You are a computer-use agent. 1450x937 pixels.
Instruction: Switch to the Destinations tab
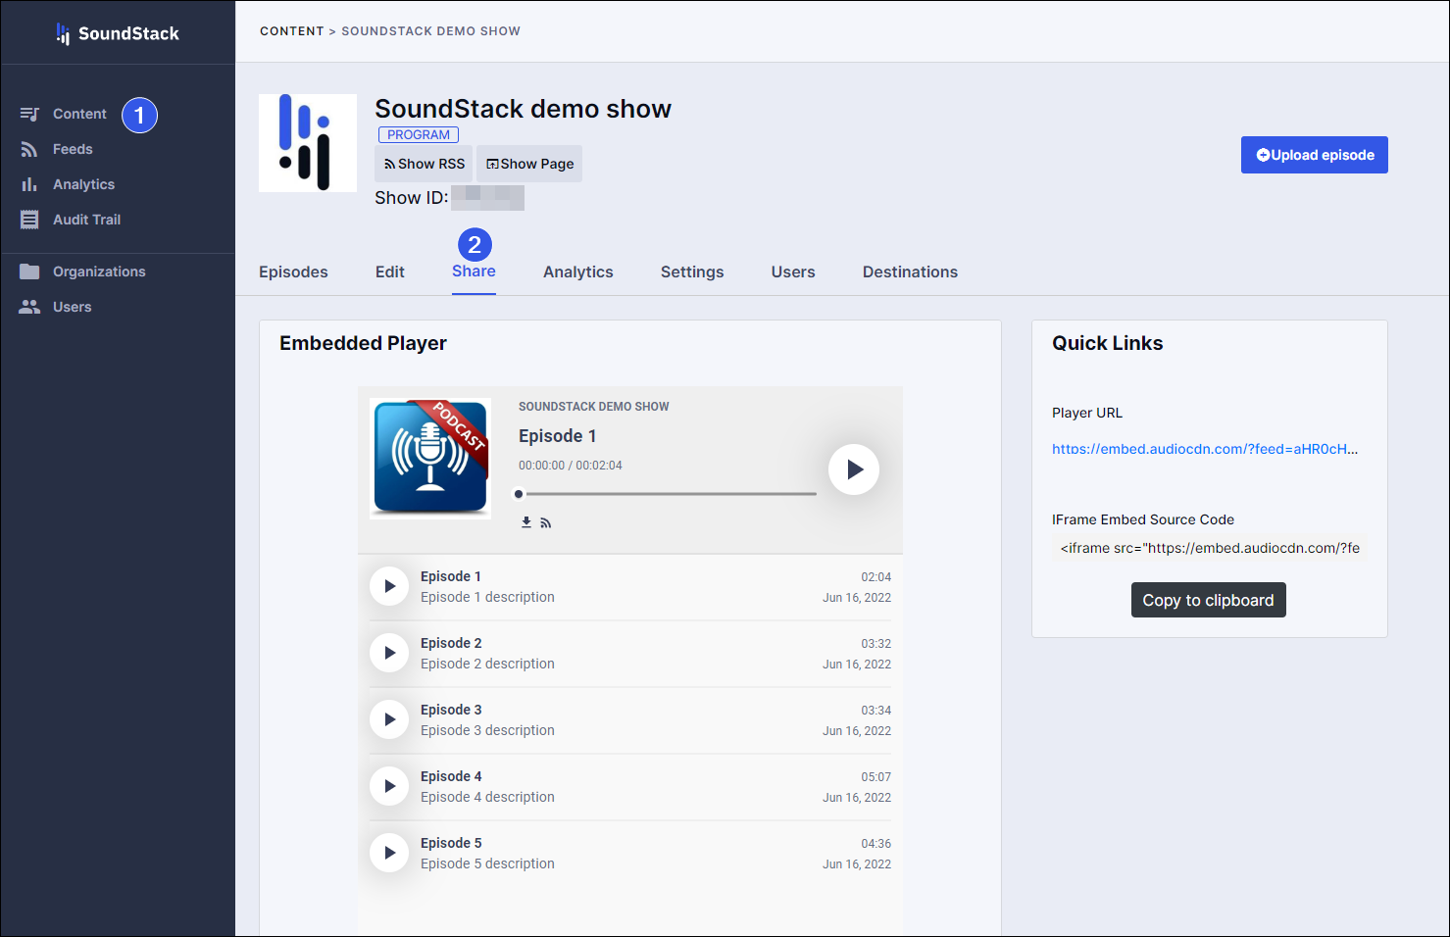(x=910, y=271)
